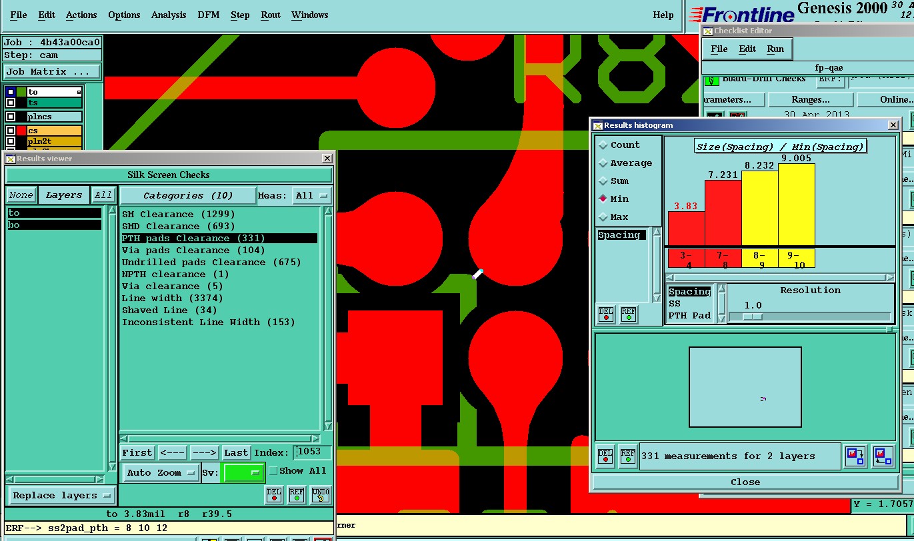This screenshot has height=541, width=914.
Task: Toggle display checkbox for layer pln2t
Action: pos(10,141)
